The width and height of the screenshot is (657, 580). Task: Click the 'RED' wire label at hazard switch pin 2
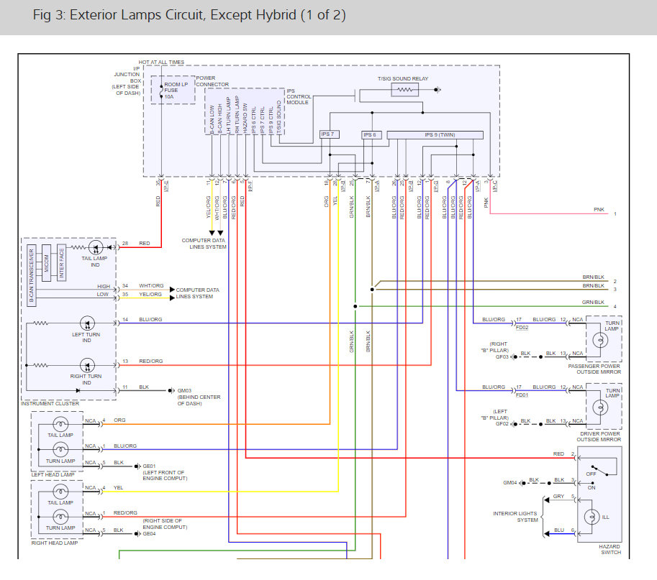[x=558, y=454]
